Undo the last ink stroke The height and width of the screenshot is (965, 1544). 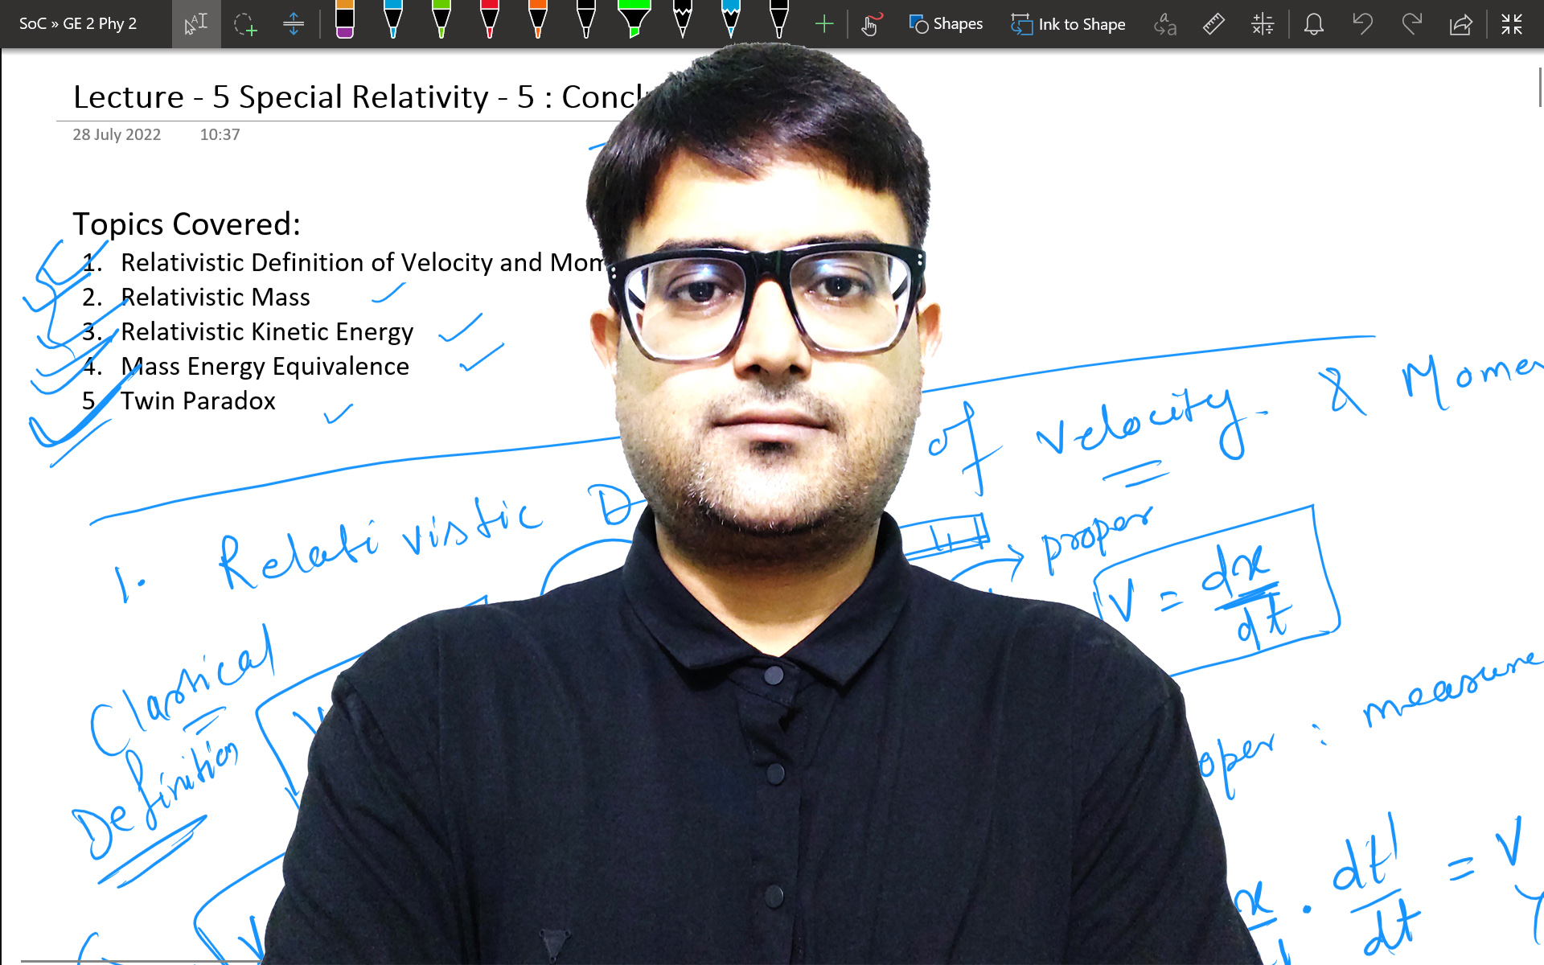[x=1362, y=24]
